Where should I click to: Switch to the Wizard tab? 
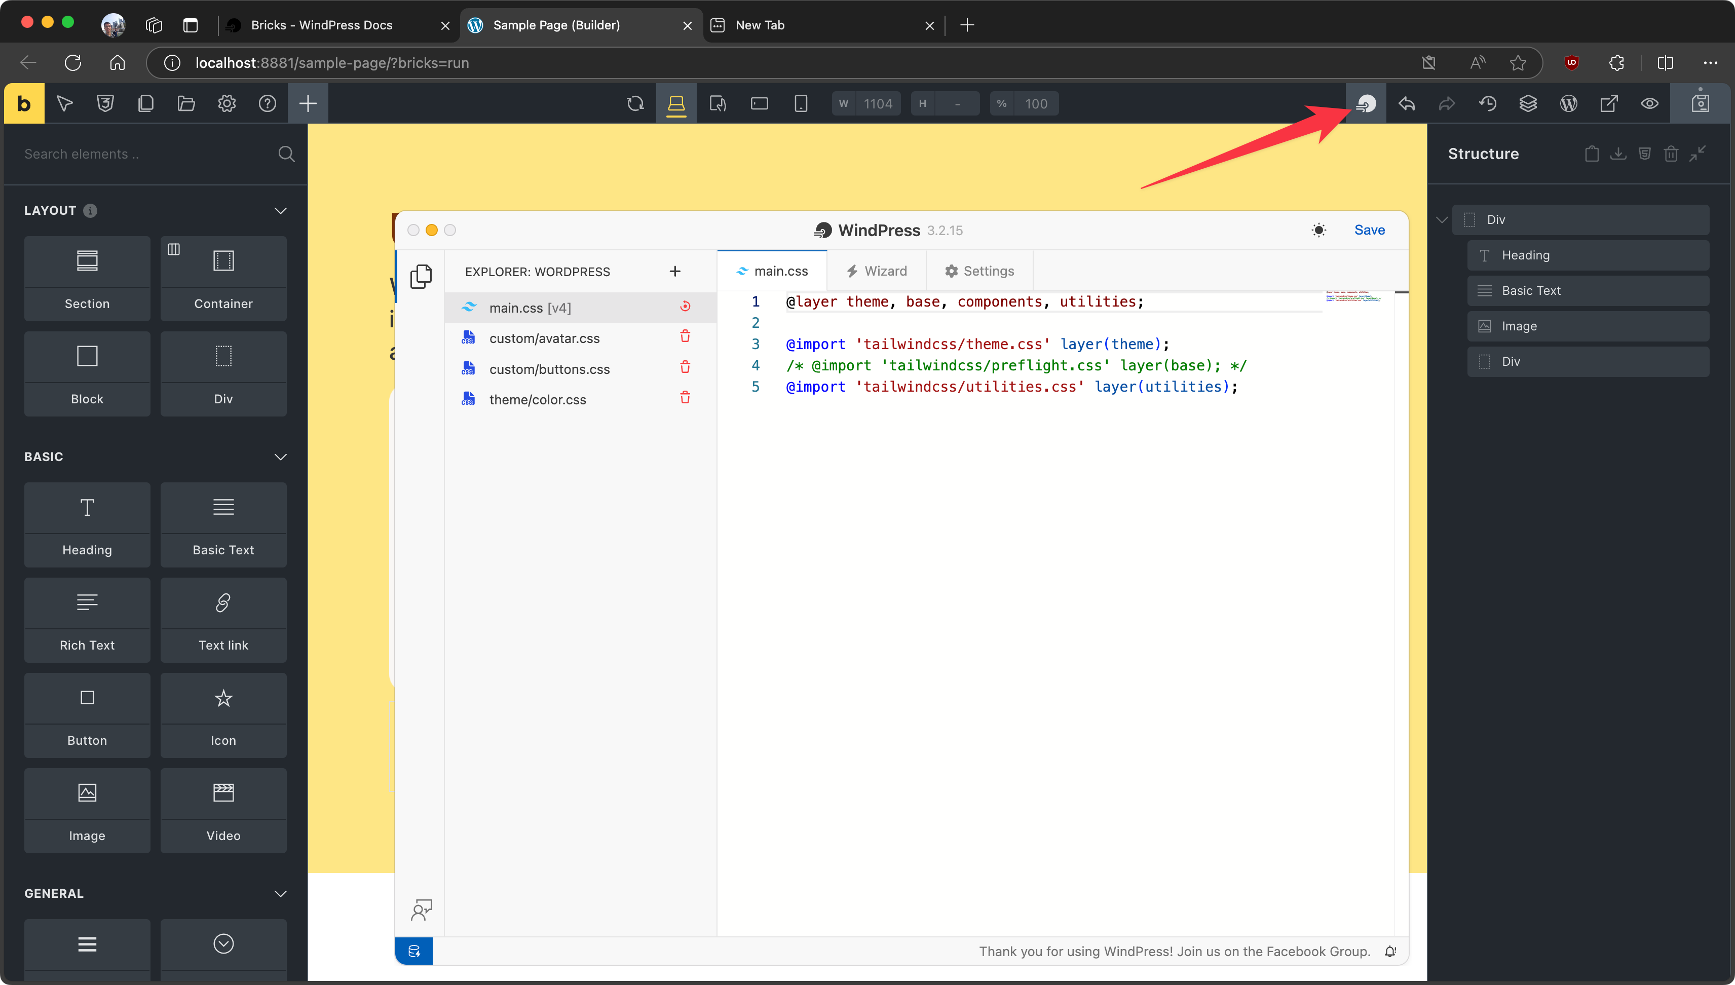tap(877, 271)
